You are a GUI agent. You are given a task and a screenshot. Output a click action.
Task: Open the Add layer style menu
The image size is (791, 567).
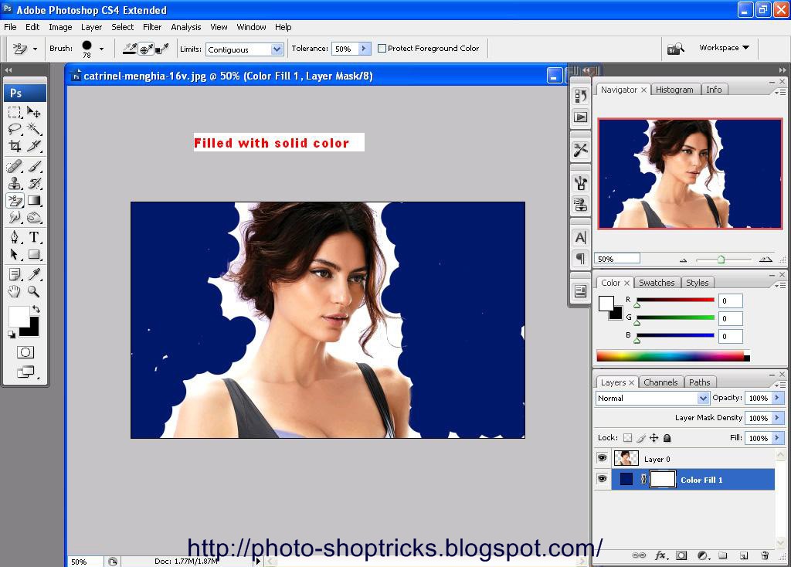660,555
